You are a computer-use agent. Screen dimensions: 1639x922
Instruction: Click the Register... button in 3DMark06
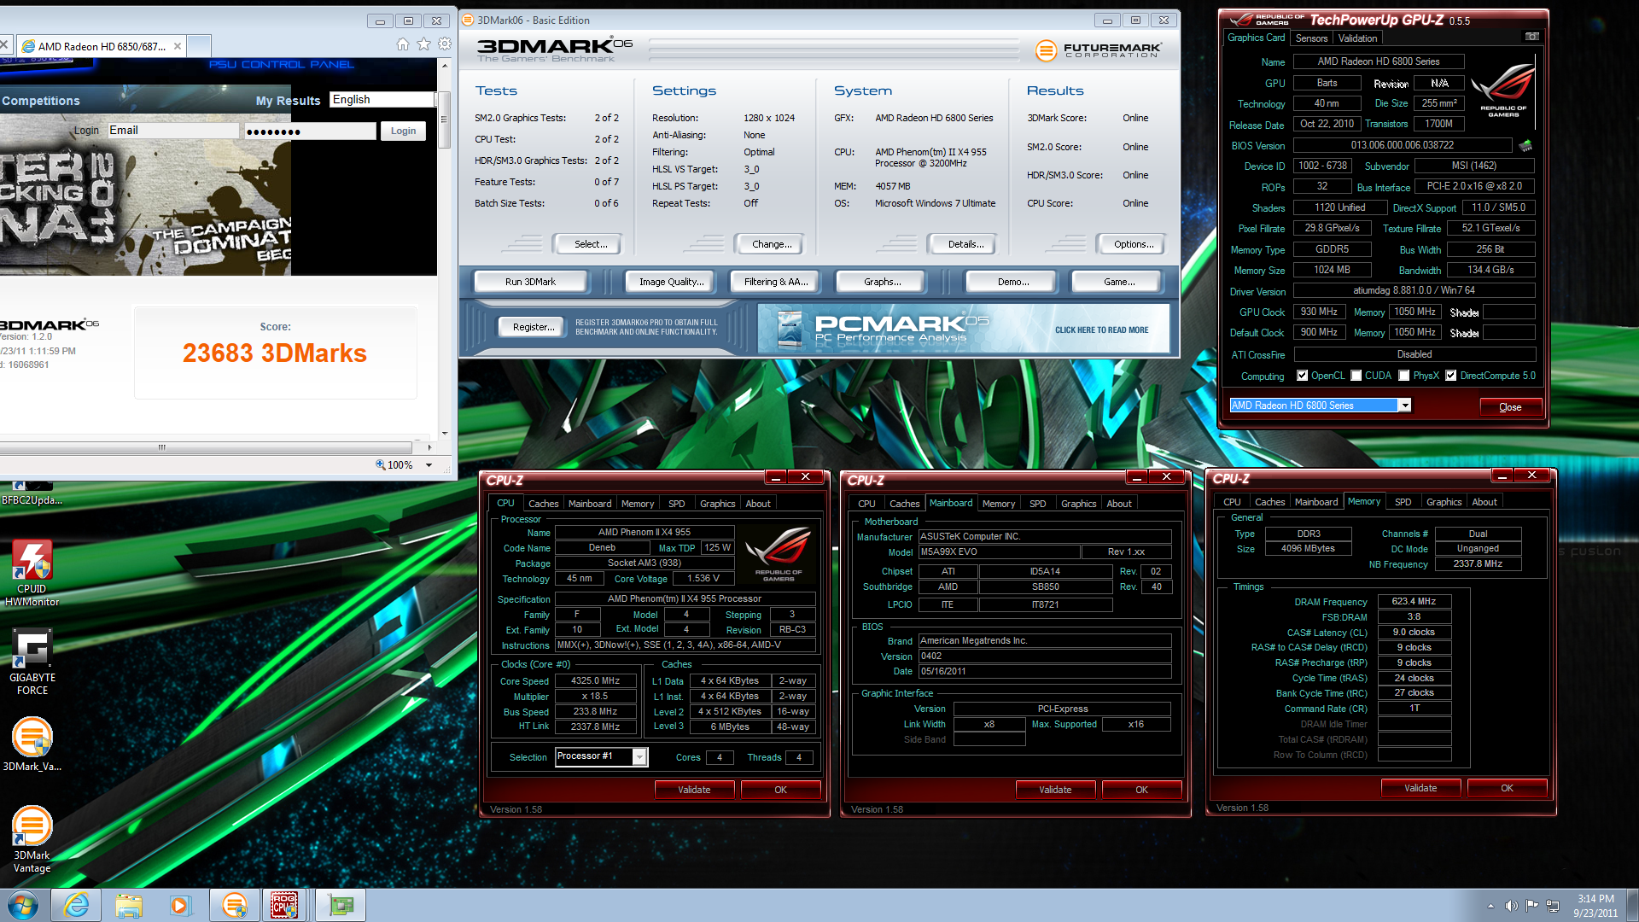[x=533, y=327]
